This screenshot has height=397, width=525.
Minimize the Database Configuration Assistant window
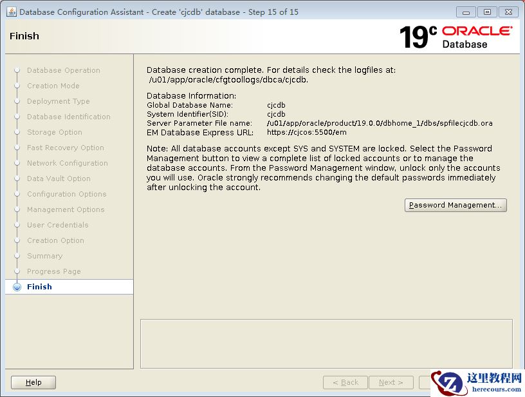coord(466,12)
